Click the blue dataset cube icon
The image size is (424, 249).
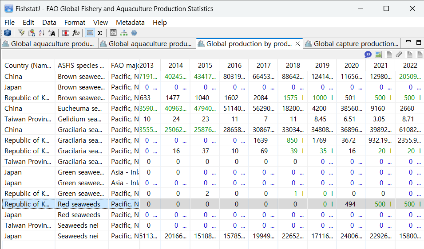(7, 33)
